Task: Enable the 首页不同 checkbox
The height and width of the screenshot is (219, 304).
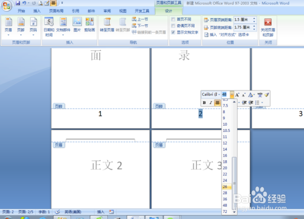Action: point(173,19)
